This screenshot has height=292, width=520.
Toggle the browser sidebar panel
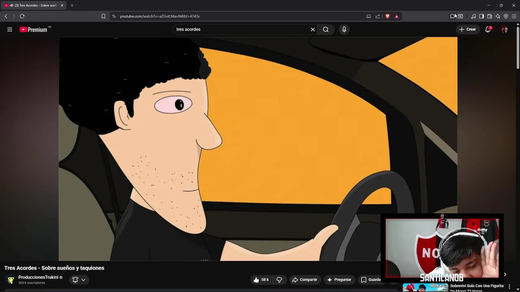pyautogui.click(x=481, y=16)
